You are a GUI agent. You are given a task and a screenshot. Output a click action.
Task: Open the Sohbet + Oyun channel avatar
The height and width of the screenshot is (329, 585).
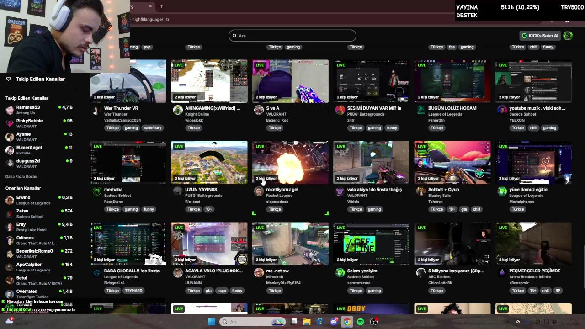tap(420, 191)
